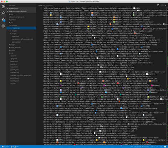Open the Debug view in the activity bar
This screenshot has width=168, height=148.
(3, 26)
